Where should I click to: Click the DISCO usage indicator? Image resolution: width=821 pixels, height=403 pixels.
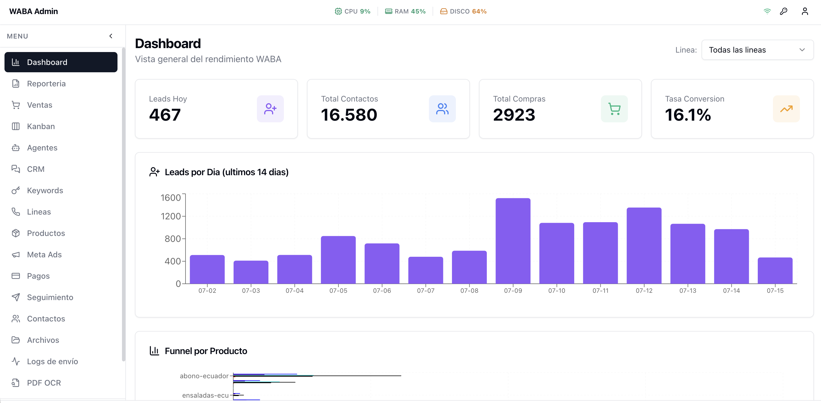tap(463, 12)
